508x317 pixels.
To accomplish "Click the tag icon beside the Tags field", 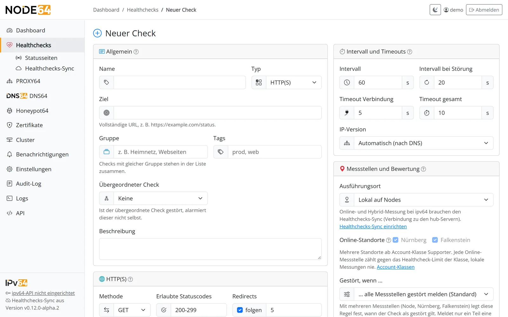I will [x=221, y=152].
